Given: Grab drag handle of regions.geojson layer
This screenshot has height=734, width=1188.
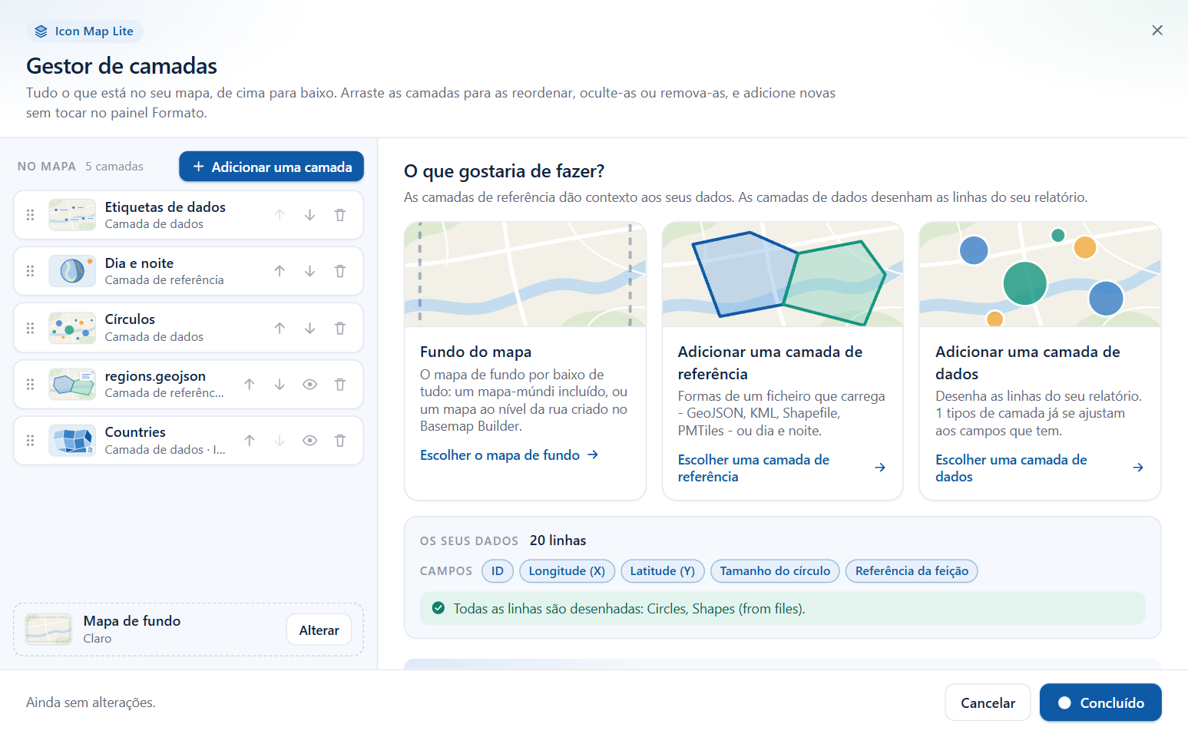Looking at the screenshot, I should 31,384.
